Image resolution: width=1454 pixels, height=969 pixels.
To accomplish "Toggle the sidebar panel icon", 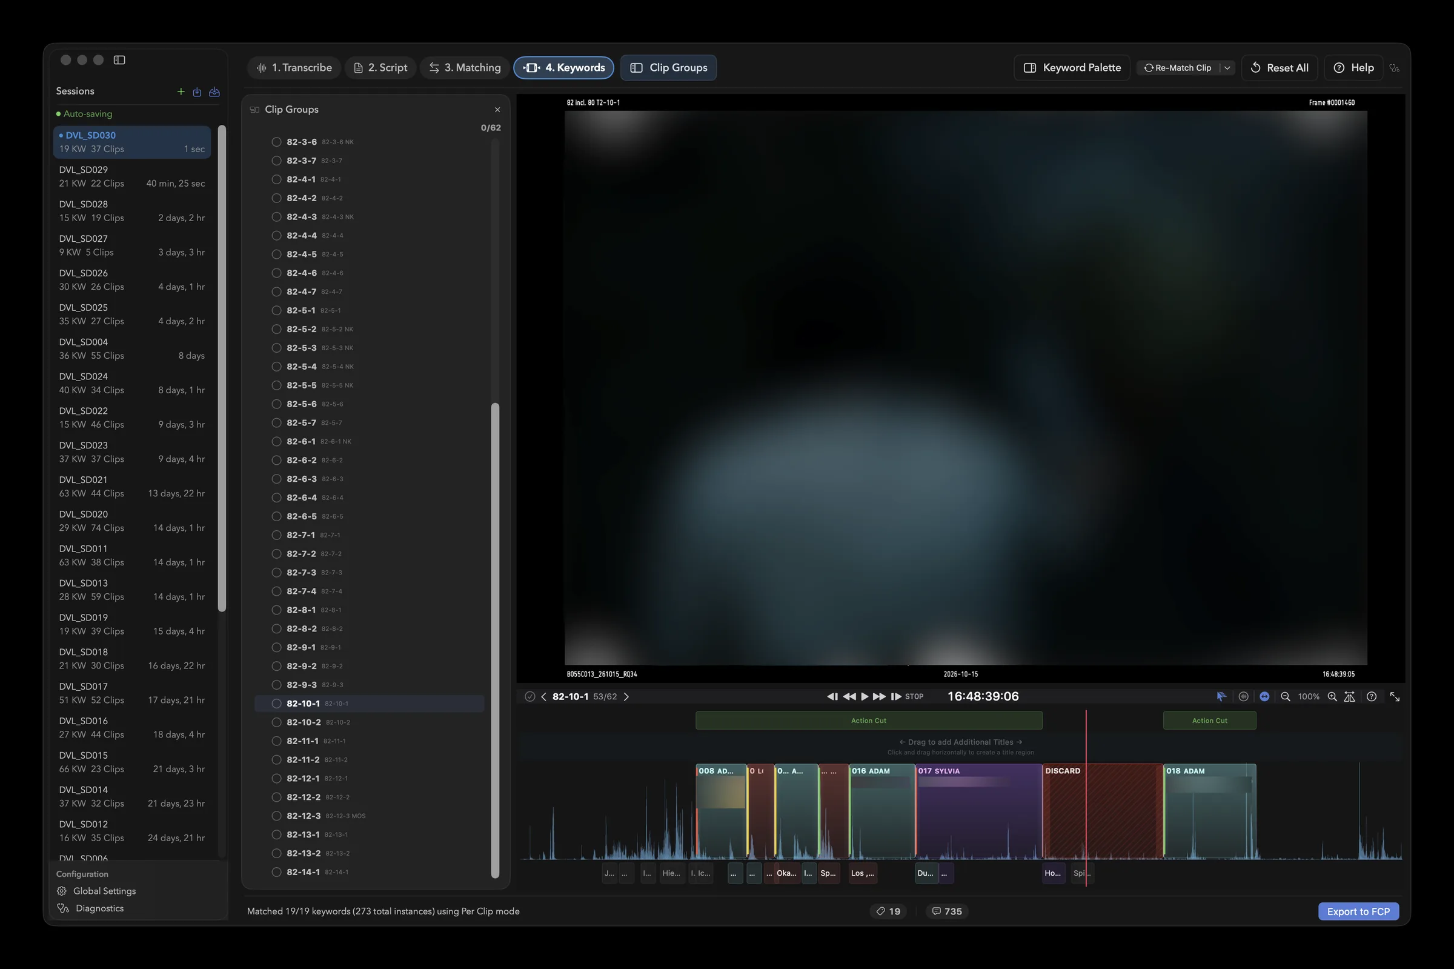I will pyautogui.click(x=119, y=60).
